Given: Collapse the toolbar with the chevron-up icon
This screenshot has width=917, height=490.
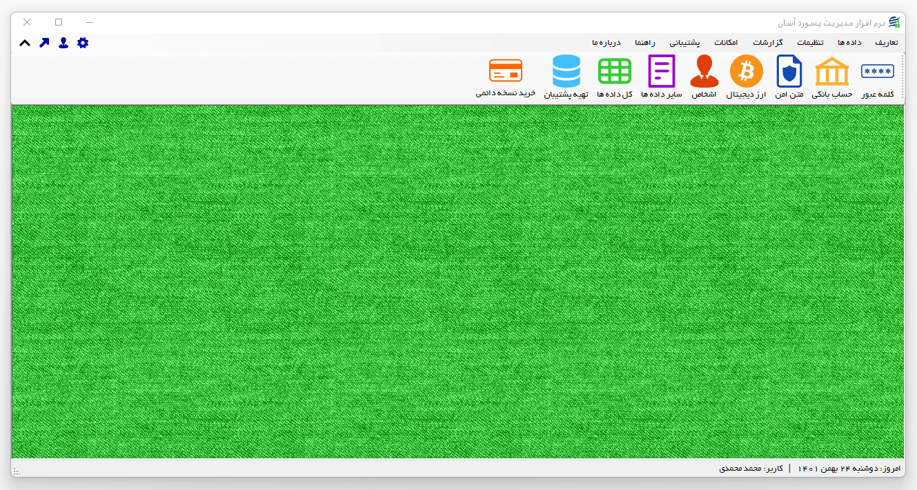Looking at the screenshot, I should click(x=25, y=43).
